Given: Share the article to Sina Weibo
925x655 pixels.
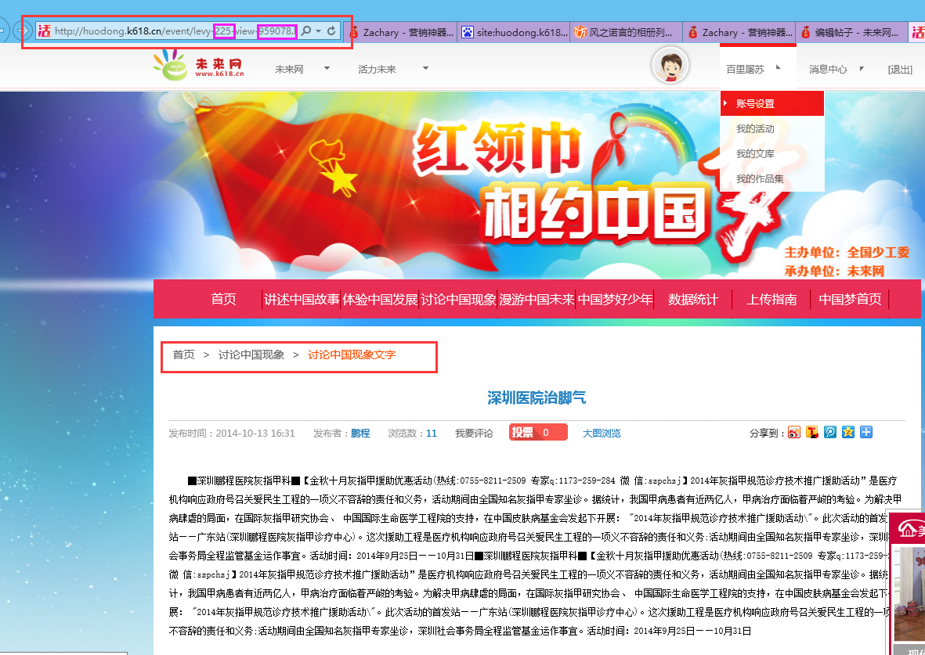Looking at the screenshot, I should 794,432.
